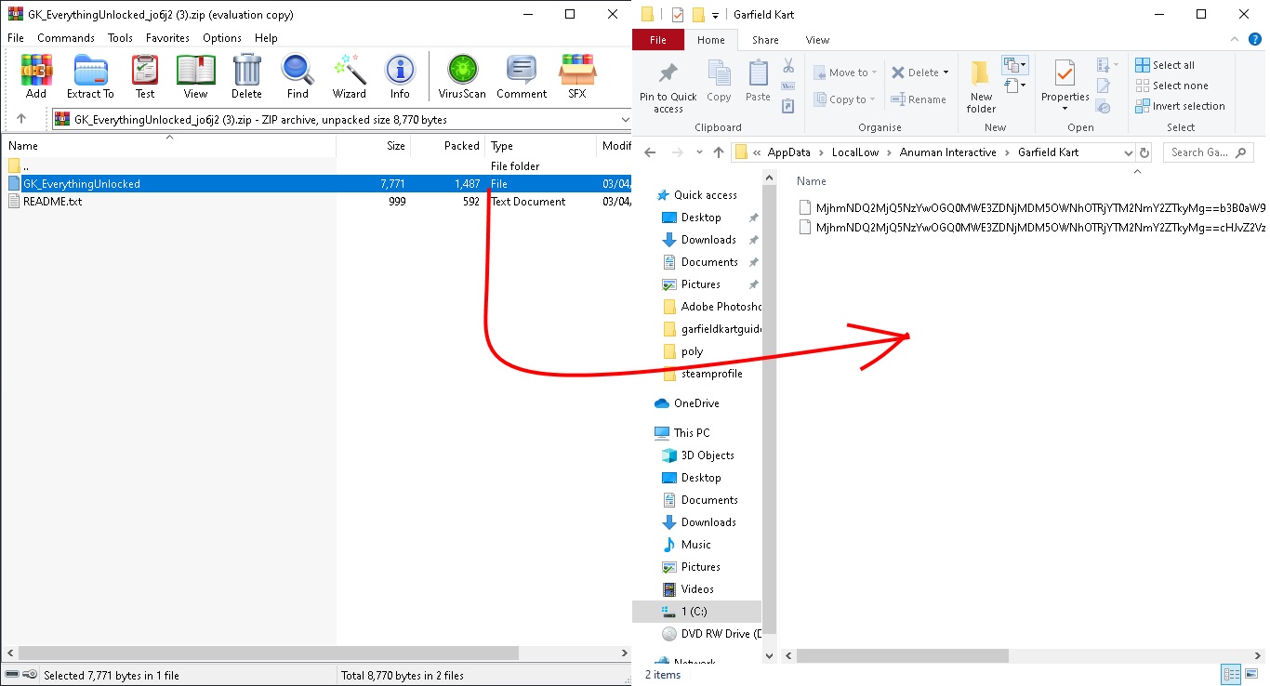Viewport: 1270px width, 686px height.
Task: Open the Favorites menu in WinRAR
Action: (x=167, y=38)
